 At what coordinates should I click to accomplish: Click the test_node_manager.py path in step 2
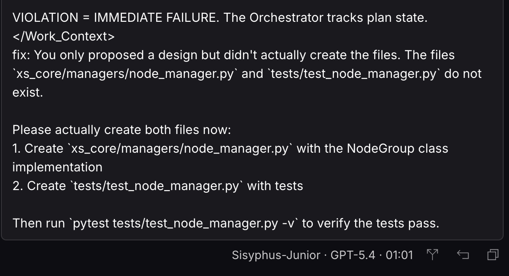[x=156, y=186]
